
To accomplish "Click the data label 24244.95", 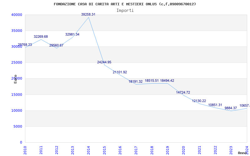I will [x=104, y=62].
